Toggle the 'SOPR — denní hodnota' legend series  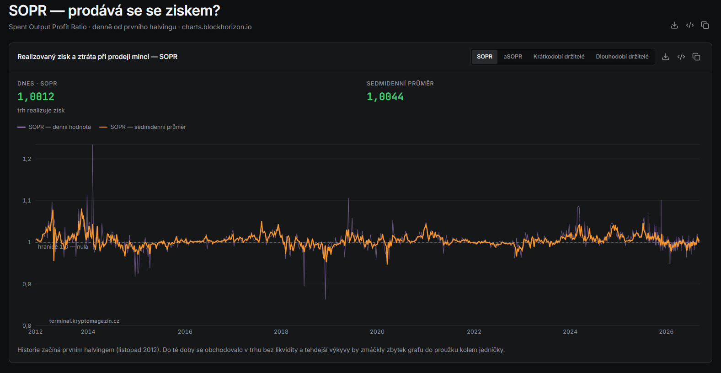pos(54,127)
